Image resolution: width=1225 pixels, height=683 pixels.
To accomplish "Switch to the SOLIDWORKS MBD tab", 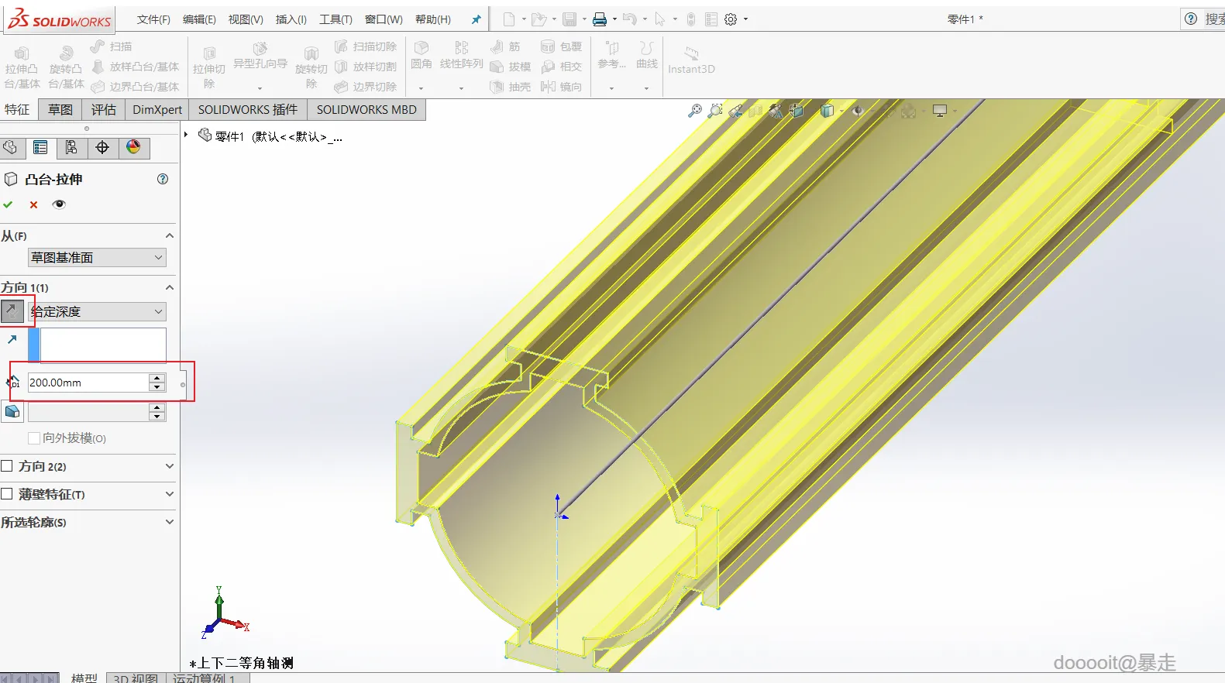I will pos(366,110).
